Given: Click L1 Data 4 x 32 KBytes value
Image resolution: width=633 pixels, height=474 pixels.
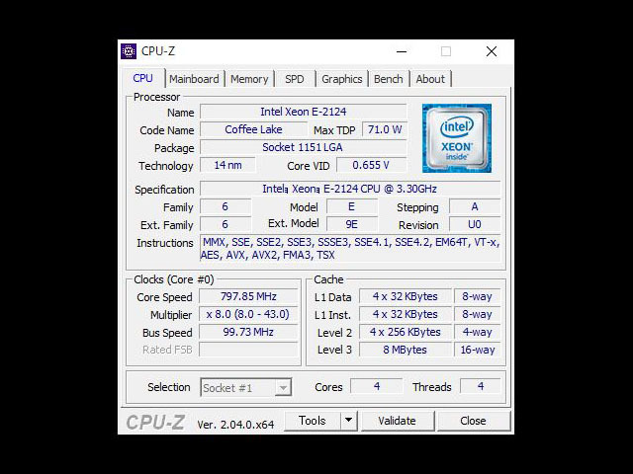Looking at the screenshot, I should (x=406, y=296).
